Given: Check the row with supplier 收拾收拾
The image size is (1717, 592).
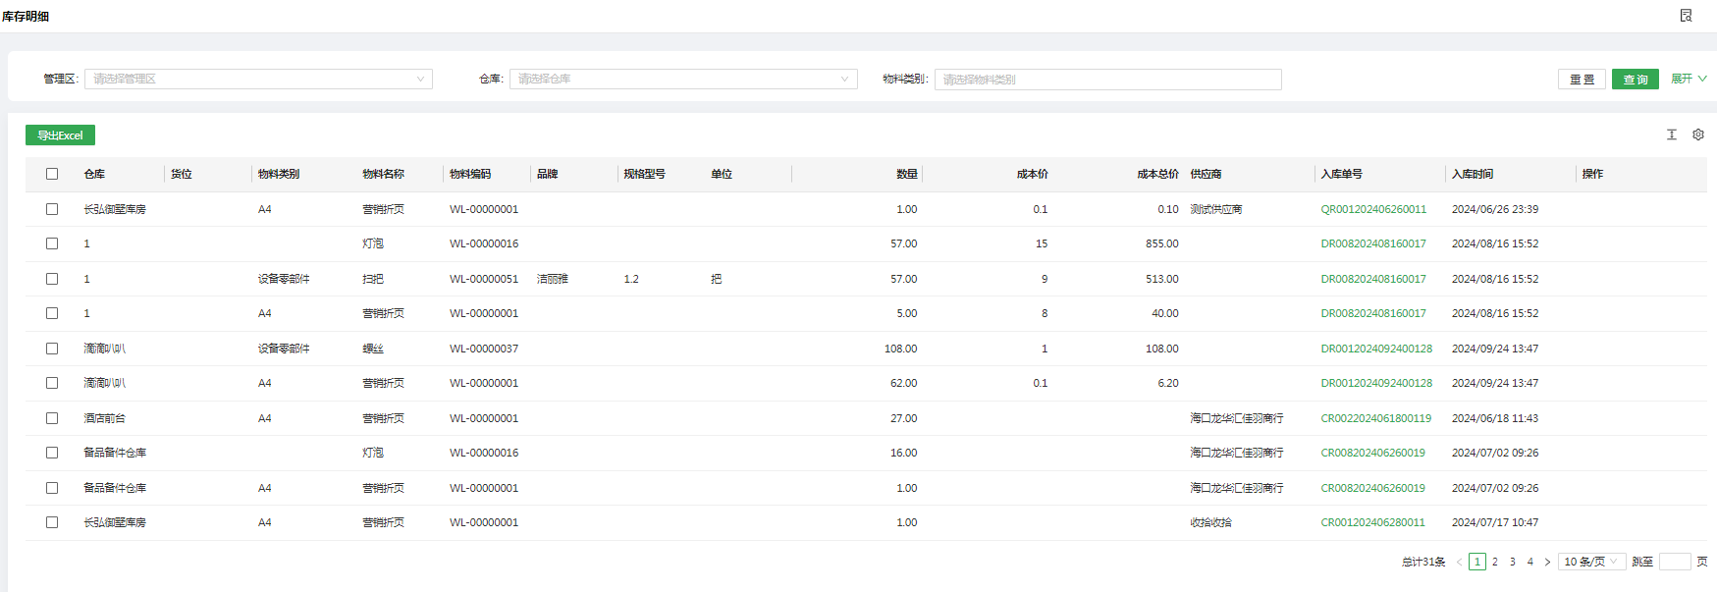Looking at the screenshot, I should coord(52,522).
